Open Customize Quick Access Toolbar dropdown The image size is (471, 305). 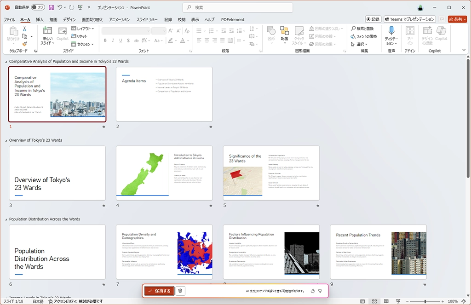[x=89, y=7]
